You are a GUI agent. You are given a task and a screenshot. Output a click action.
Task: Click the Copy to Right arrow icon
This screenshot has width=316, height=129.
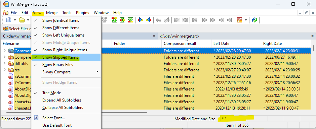tap(141, 20)
